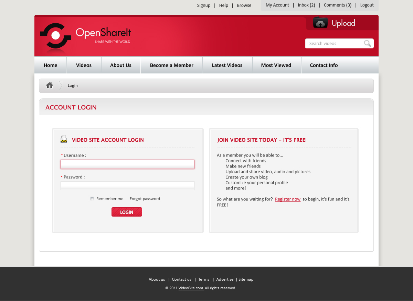Open the Videos navigation tab
Image resolution: width=413 pixels, height=301 pixels.
pyautogui.click(x=84, y=65)
